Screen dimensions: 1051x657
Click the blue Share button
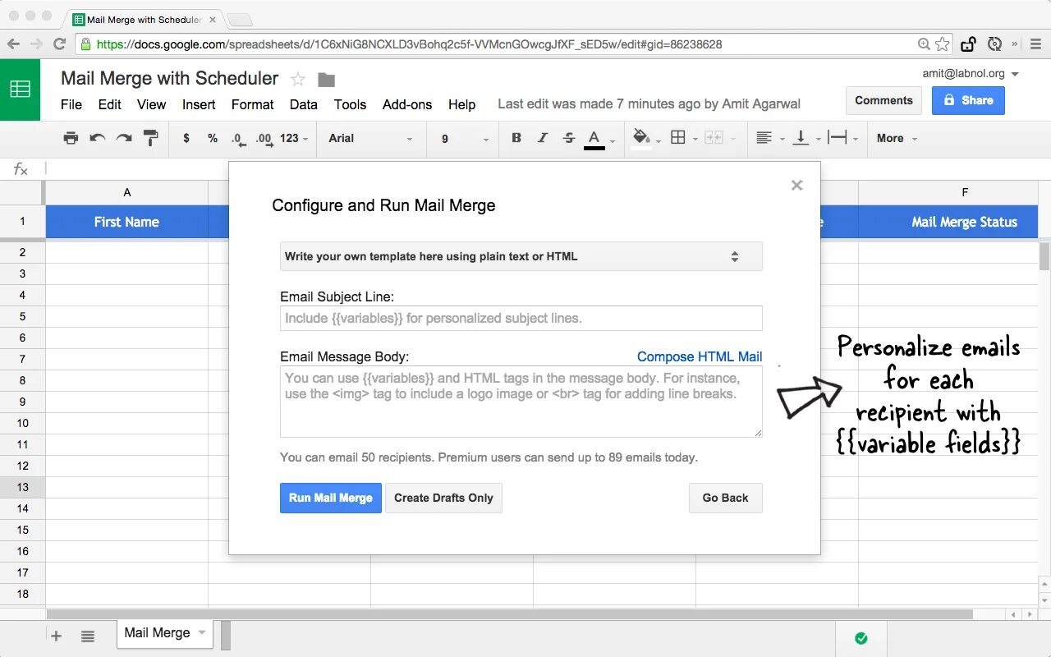pos(968,100)
